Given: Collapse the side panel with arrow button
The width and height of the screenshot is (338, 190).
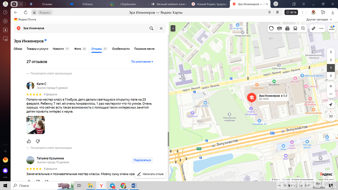Looking at the screenshot, I should (x=173, y=28).
